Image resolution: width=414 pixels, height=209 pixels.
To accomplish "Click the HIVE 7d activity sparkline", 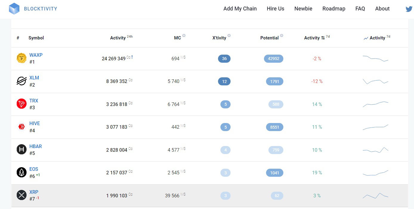I will [376, 127].
